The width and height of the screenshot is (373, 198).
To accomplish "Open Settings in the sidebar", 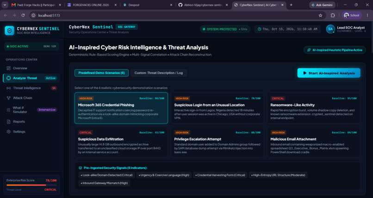I will click(31, 132).
